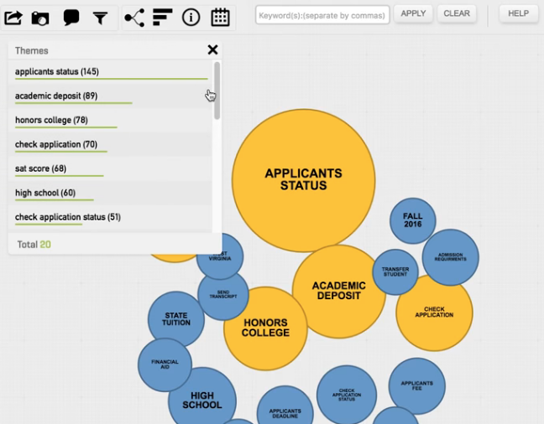Close the Themes panel

(212, 49)
